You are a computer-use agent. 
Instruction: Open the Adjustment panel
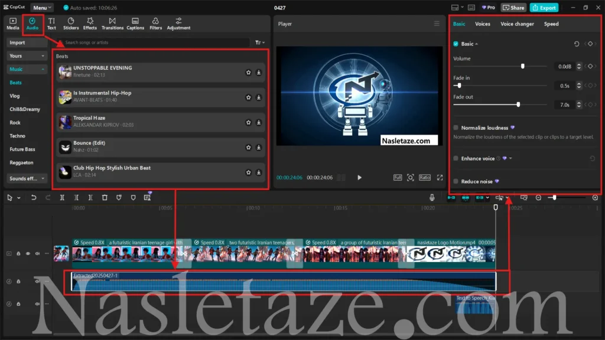(x=178, y=24)
